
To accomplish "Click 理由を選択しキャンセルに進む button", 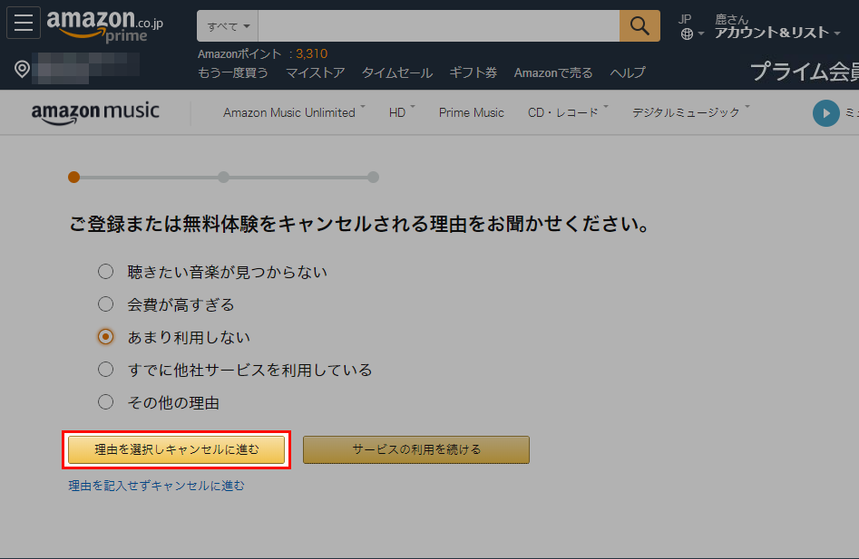I will tap(177, 449).
